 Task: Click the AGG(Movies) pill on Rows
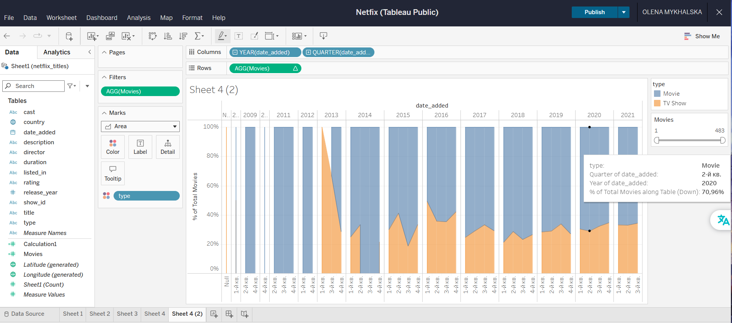click(x=265, y=69)
